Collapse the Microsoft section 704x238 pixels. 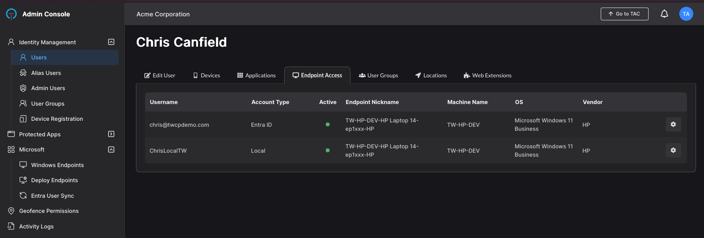click(111, 149)
